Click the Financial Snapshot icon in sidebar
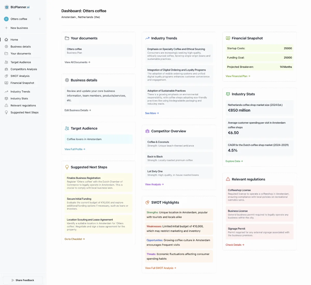 point(6,83)
